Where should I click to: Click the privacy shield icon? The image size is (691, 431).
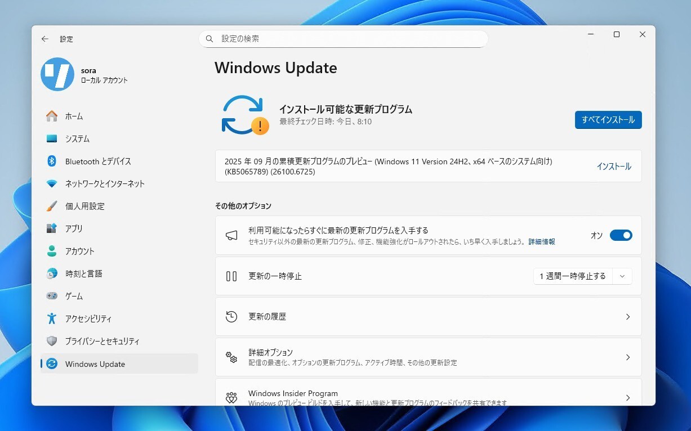pos(52,341)
